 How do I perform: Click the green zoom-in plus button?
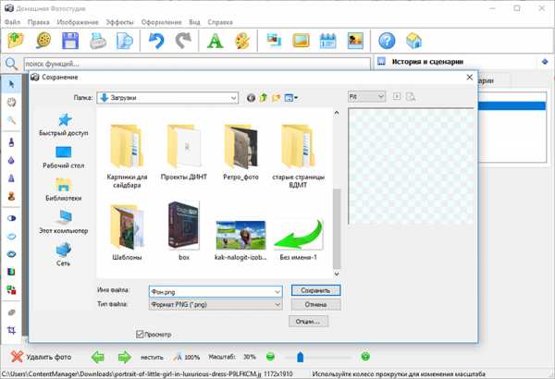pos(365,357)
